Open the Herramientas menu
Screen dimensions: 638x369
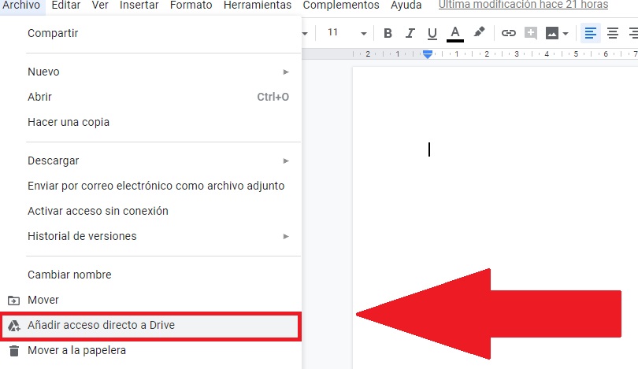click(256, 6)
